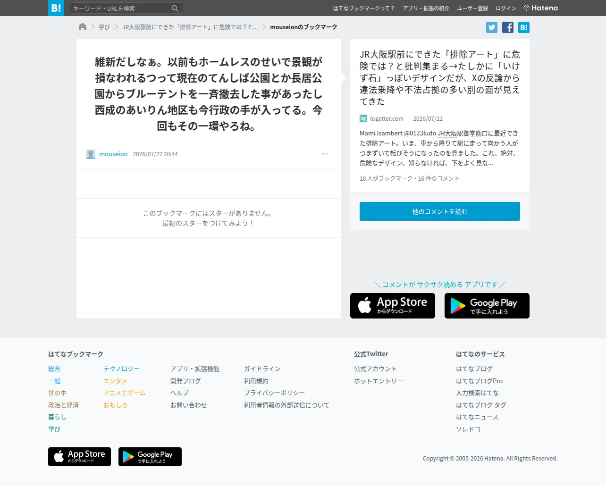The height and width of the screenshot is (486, 606).
Task: Click the large App Store download badge
Action: coord(393,306)
